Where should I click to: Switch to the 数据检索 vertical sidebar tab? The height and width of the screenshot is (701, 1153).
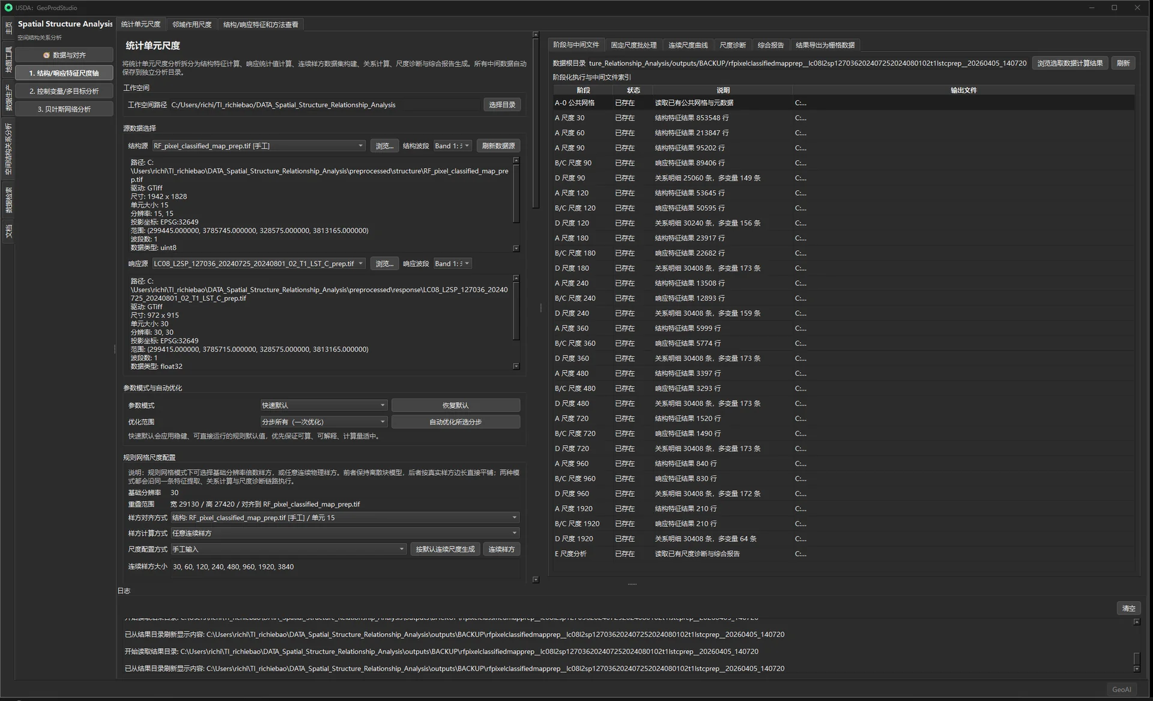click(8, 200)
